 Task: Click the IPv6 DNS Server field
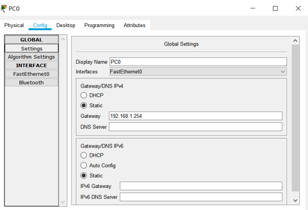coord(201,197)
